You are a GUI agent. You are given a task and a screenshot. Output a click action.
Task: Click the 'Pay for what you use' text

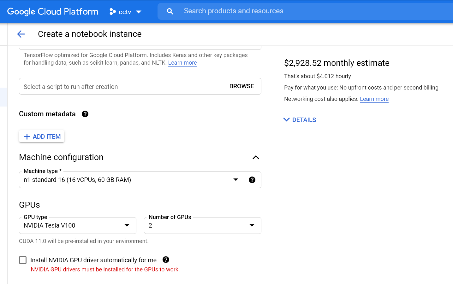[361, 88]
